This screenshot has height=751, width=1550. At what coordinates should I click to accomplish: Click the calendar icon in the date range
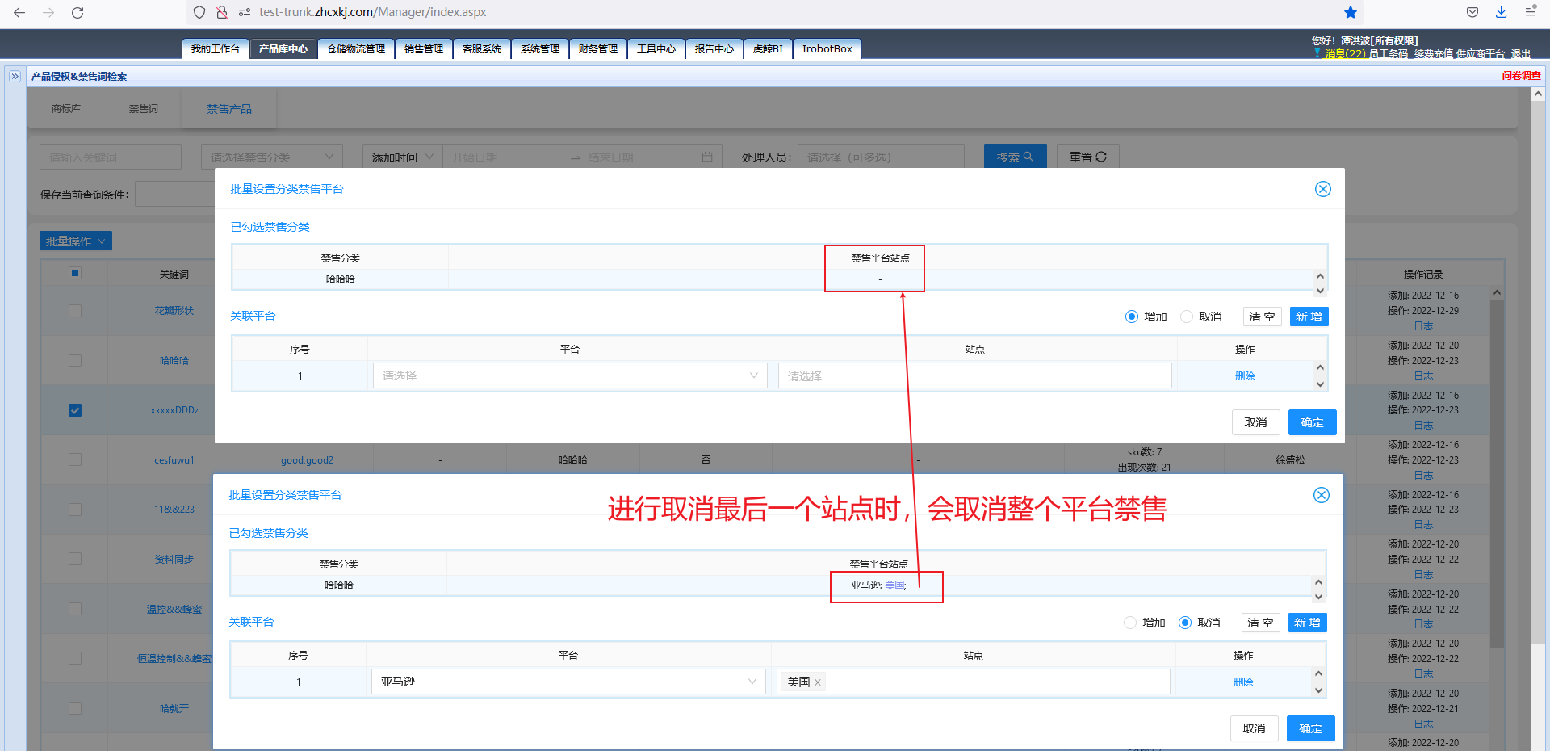(707, 157)
